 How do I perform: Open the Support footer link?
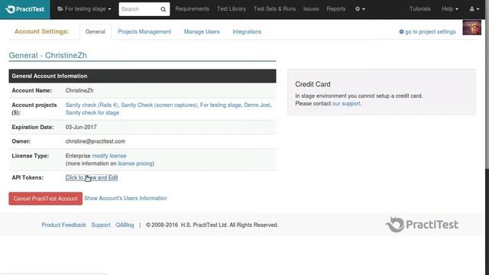(x=101, y=225)
